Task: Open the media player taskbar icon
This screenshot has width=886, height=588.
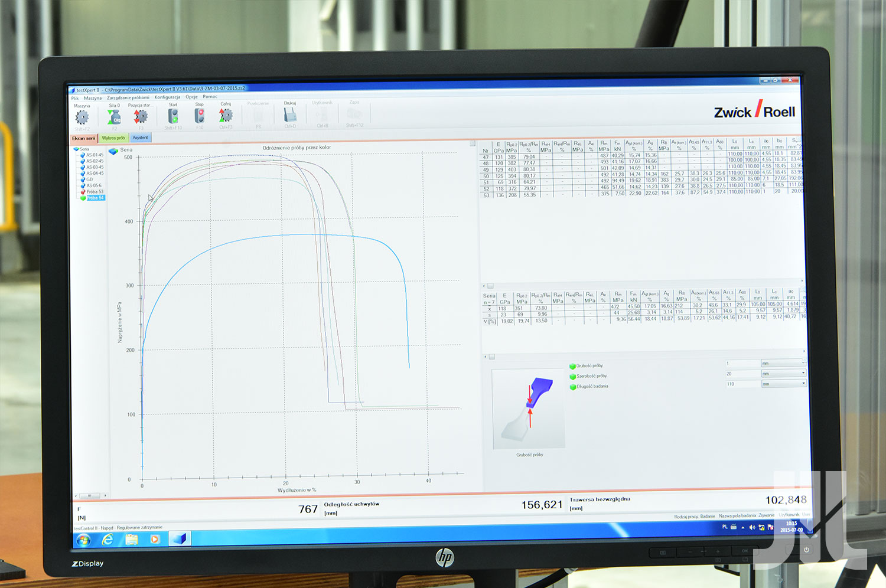Action: point(155,539)
